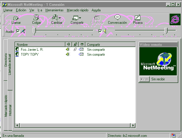Click chat icon in TOPY TOPY row
182x138 pixels.
(x=81, y=54)
